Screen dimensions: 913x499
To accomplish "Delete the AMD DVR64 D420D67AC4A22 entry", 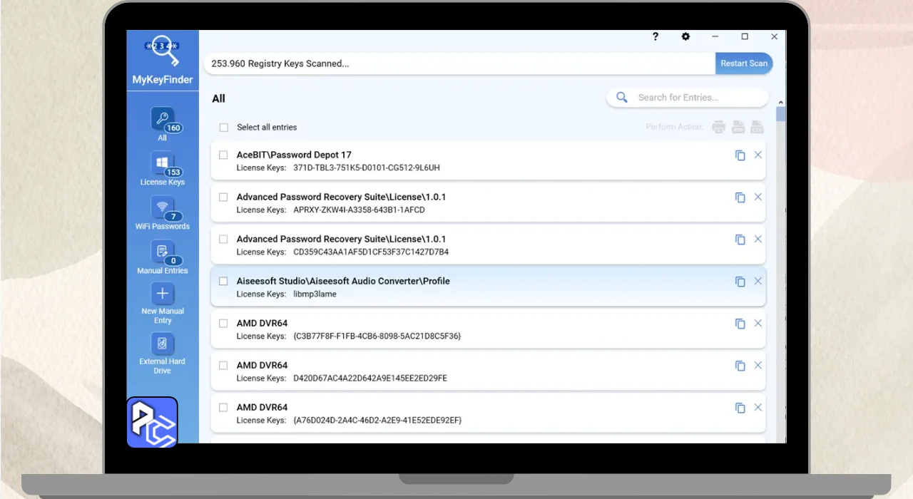I will tap(758, 365).
